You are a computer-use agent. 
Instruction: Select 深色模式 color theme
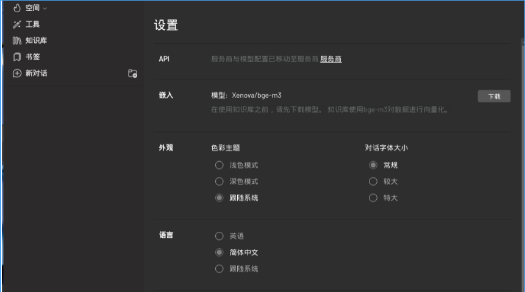[x=219, y=181]
